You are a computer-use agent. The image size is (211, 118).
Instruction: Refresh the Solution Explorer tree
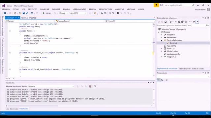pyautogui.click(x=179, y=22)
